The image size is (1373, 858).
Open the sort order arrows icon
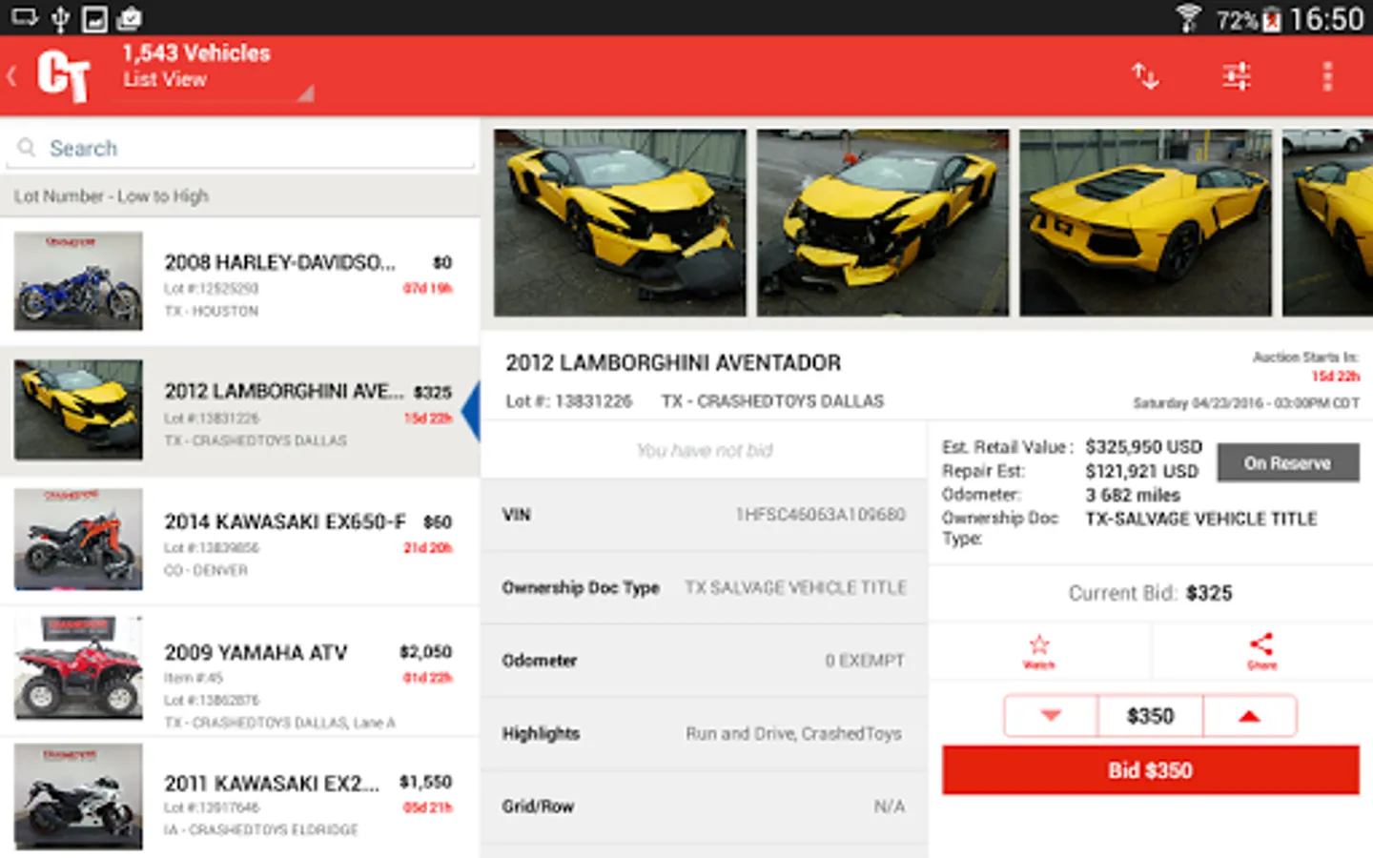pos(1145,76)
